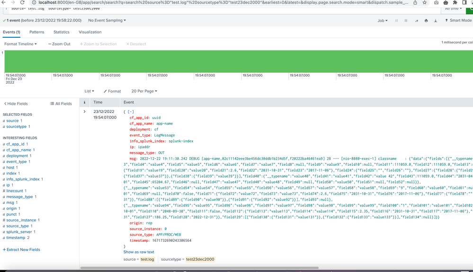Click the share job arrow icon
This screenshot has height=272, width=473.
pyautogui.click(x=417, y=21)
